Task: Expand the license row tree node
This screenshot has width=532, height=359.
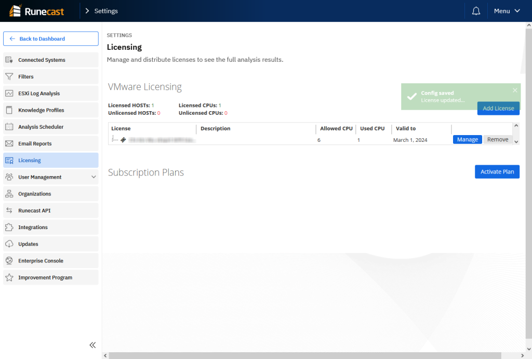Action: (x=115, y=139)
